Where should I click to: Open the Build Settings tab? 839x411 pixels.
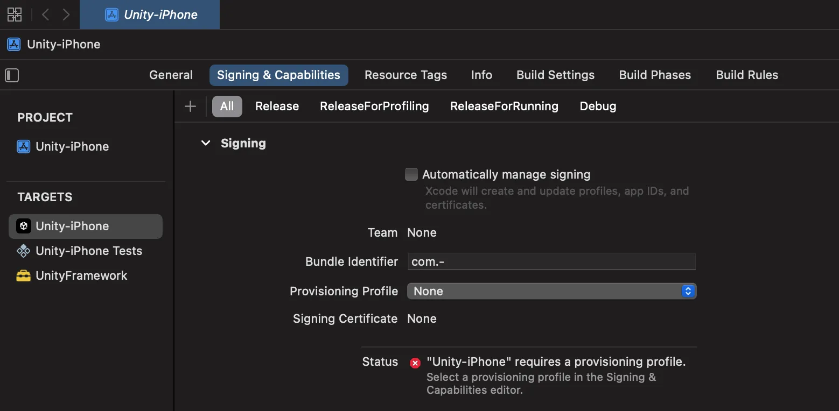pyautogui.click(x=555, y=75)
